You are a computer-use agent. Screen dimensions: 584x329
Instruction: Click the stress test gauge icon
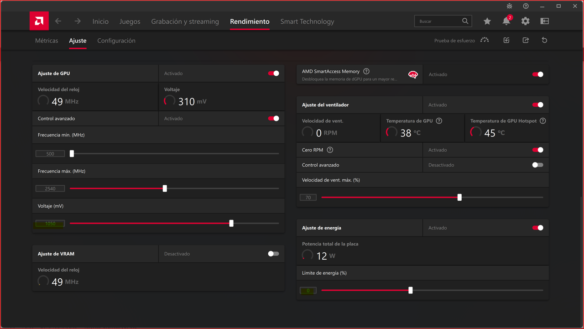click(485, 40)
